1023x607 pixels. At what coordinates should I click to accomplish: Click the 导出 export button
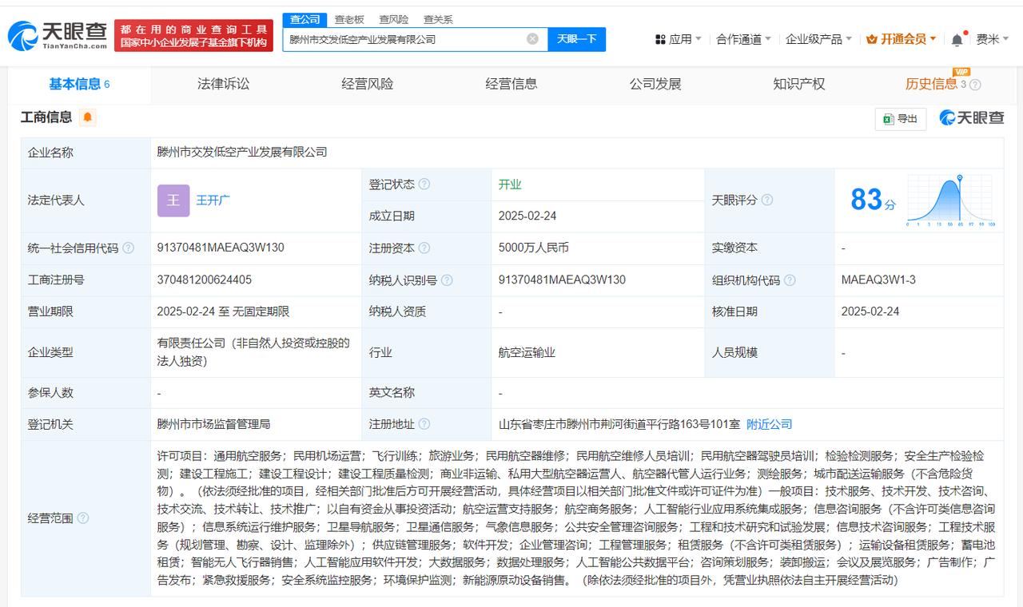[900, 118]
